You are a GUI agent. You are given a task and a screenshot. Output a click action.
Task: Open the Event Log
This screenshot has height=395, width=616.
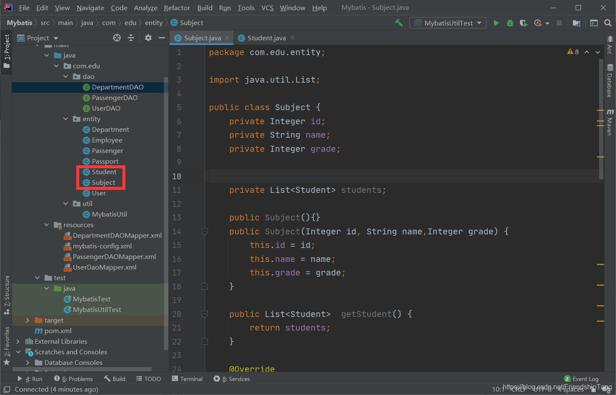click(581, 379)
